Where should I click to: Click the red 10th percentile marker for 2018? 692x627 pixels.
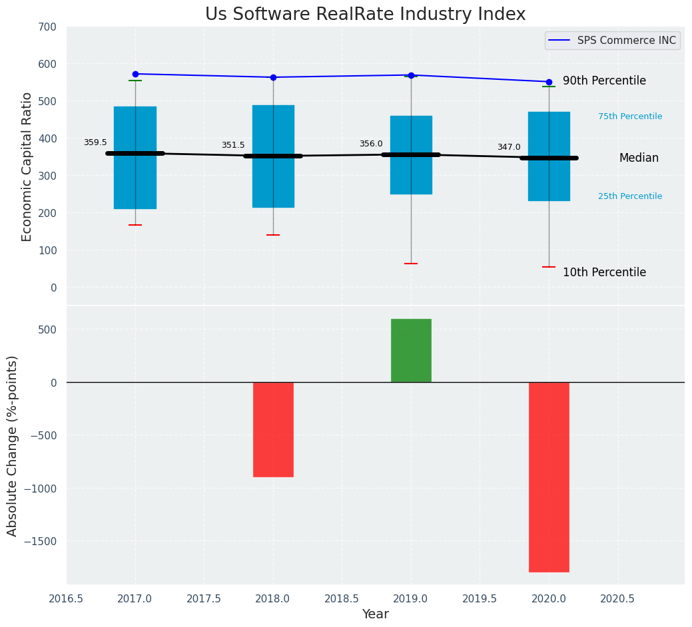tap(273, 235)
